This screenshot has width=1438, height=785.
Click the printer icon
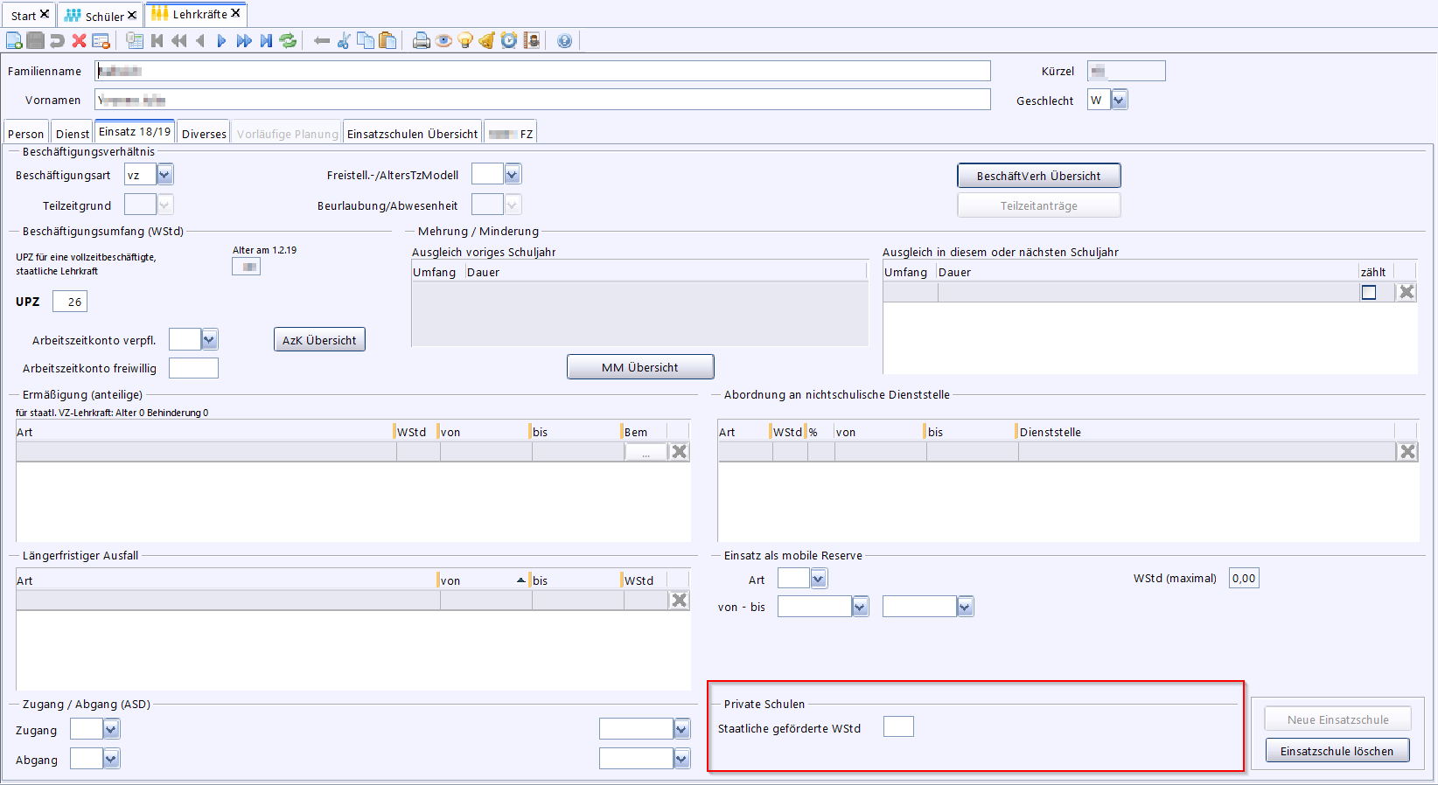click(x=422, y=40)
